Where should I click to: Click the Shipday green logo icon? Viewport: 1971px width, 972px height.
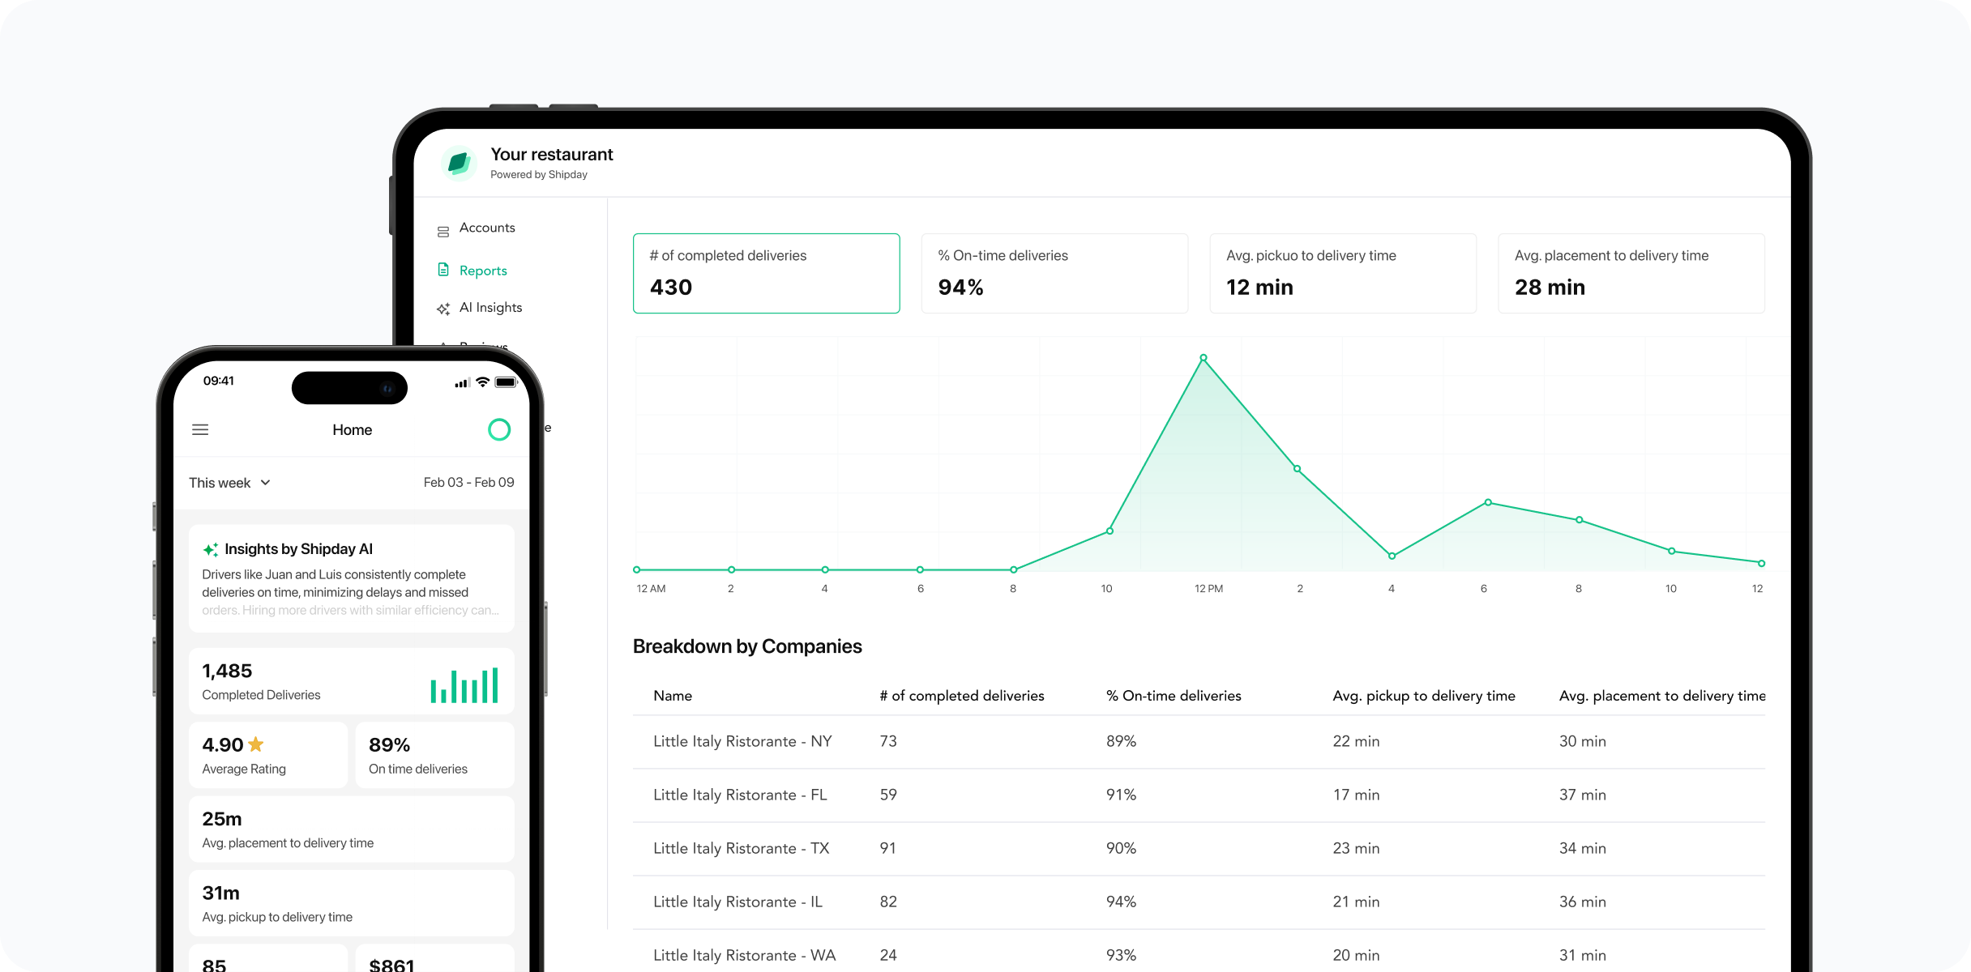[x=459, y=163]
